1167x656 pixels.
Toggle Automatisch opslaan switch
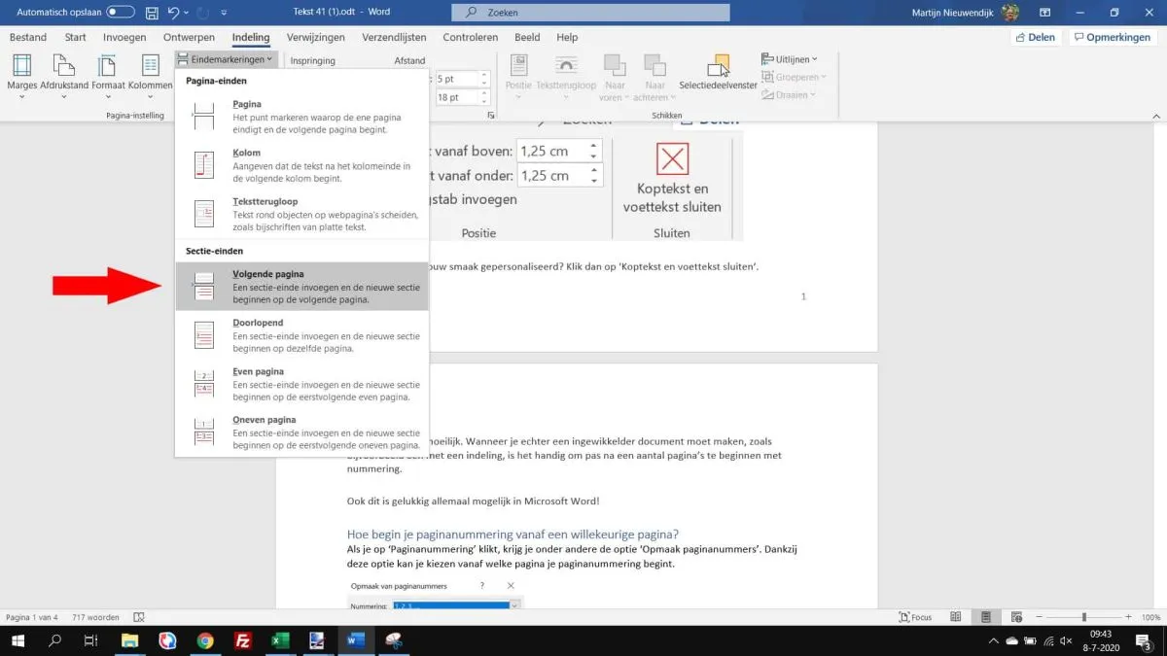(x=121, y=13)
